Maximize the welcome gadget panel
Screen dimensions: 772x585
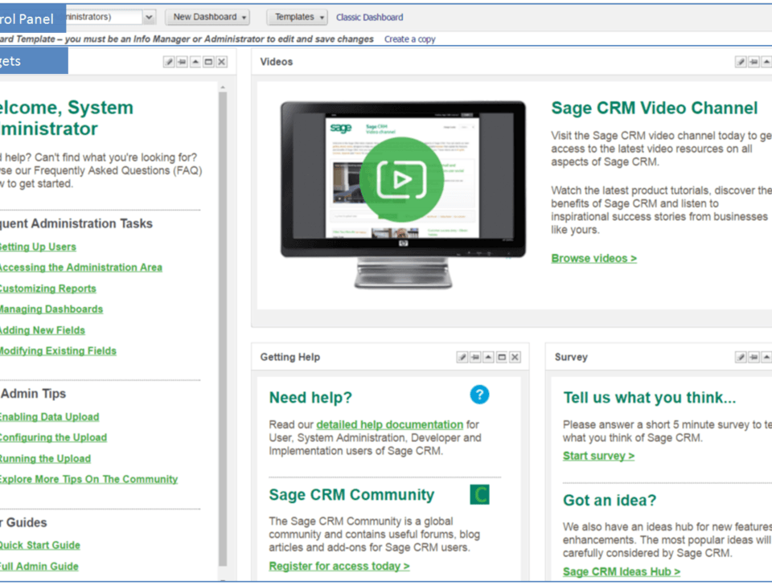[209, 62]
